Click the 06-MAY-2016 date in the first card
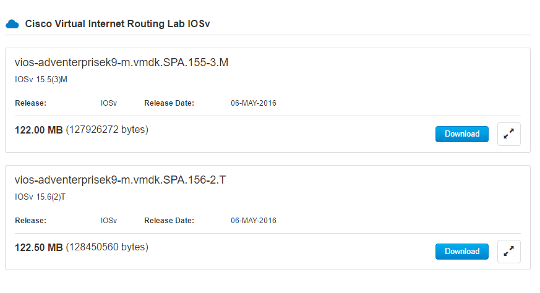Viewport: 540px width, 293px height. pyautogui.click(x=254, y=103)
